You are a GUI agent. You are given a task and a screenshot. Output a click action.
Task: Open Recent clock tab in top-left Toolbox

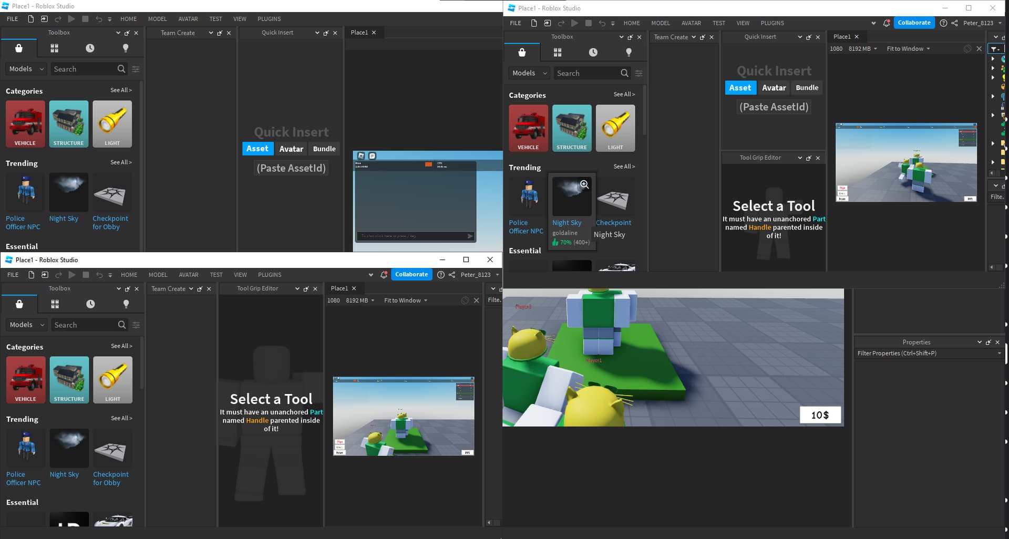90,48
